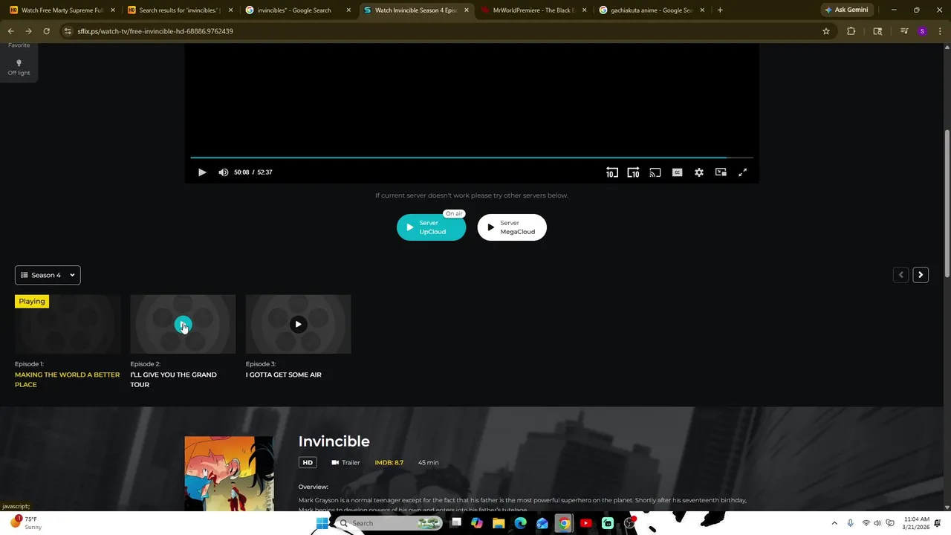The image size is (951, 535).
Task: Open Outlook from taskbar
Action: [x=542, y=523]
